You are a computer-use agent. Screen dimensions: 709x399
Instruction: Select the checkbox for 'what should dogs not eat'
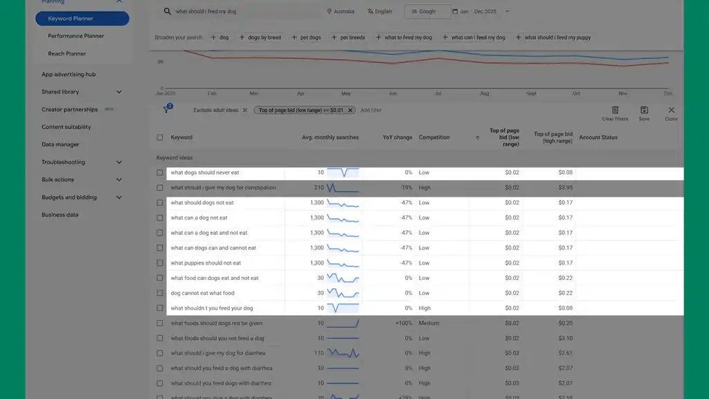159,202
